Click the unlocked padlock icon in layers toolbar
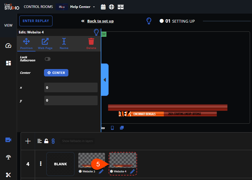The height and width of the screenshot is (180, 252). tap(46, 141)
